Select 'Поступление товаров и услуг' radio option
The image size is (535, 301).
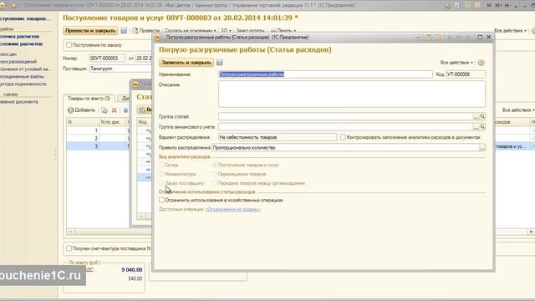pos(214,165)
